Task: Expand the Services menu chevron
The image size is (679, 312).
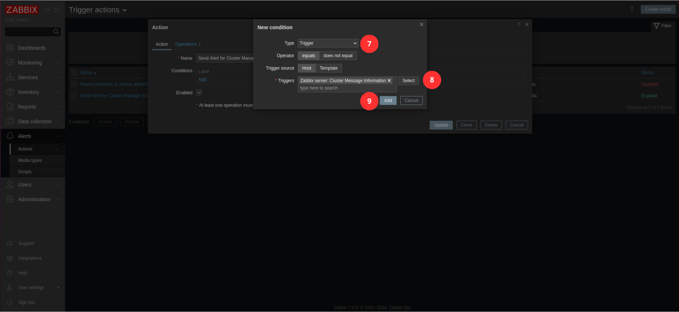Action: coord(58,78)
